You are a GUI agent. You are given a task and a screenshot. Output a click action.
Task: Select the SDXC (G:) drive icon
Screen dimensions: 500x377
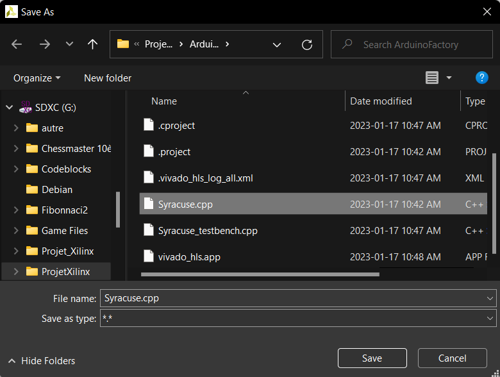26,107
